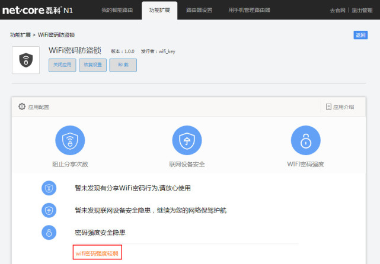Switch to the 路由器设置 tab
Viewport: 380px width, 264px height.
point(199,10)
